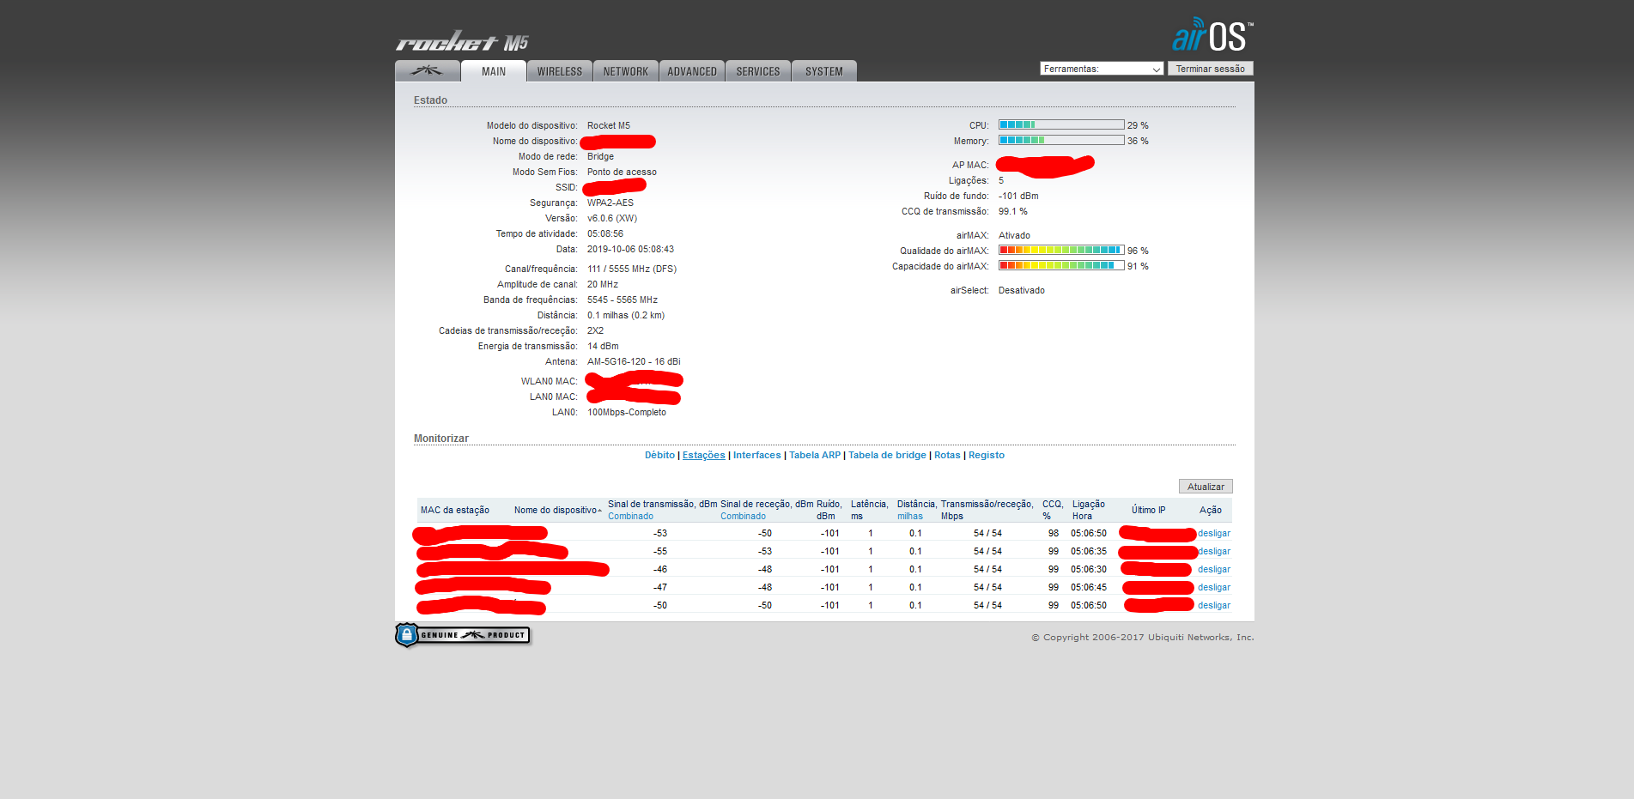Click the Rocket M5 logo
The width and height of the screenshot is (1634, 799).
[x=462, y=42]
